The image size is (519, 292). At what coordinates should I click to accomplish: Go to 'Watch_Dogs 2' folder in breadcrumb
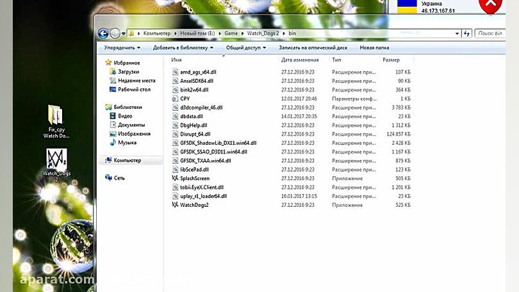tap(263, 33)
